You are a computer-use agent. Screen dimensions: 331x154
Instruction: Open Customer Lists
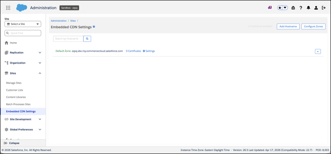pyautogui.click(x=14, y=90)
